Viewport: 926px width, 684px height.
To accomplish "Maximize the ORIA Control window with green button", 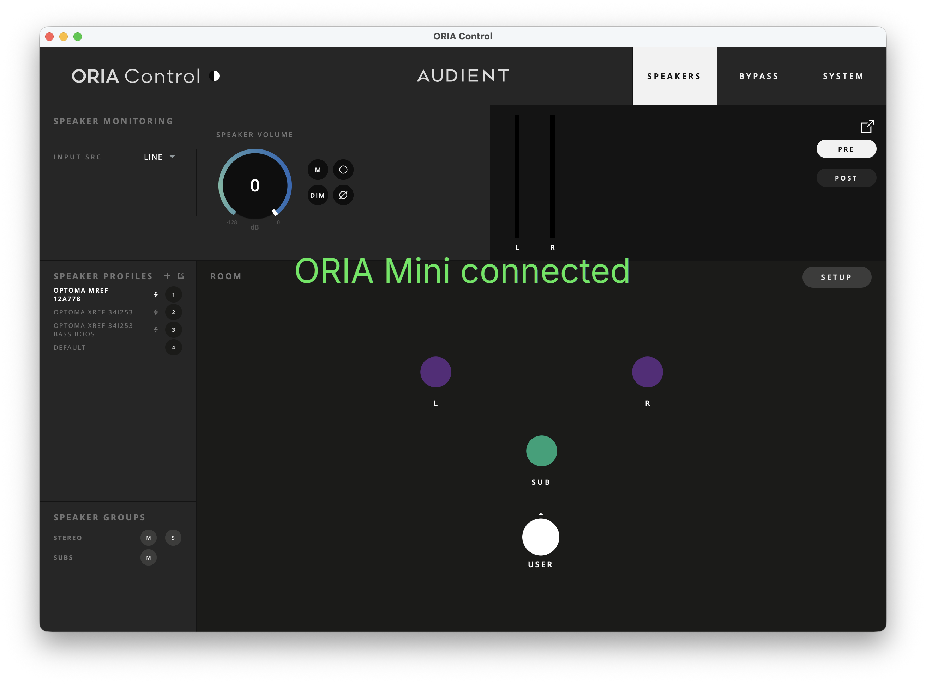I will tap(78, 36).
